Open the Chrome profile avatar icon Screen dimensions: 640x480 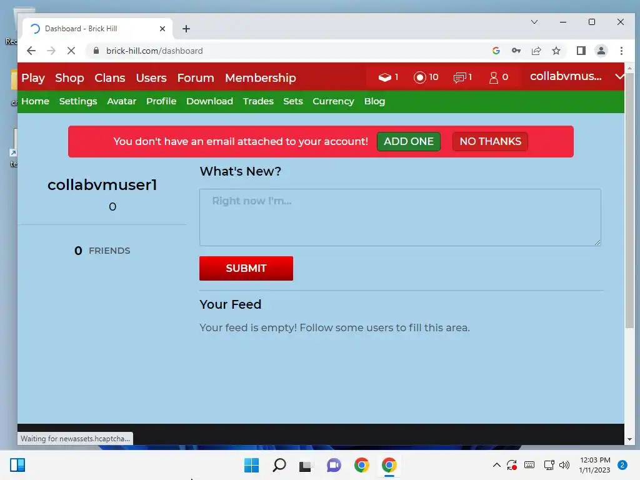(x=601, y=51)
